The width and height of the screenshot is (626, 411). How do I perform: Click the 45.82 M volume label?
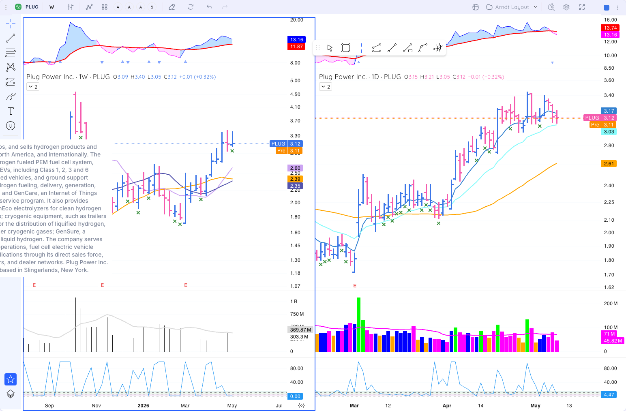(613, 341)
